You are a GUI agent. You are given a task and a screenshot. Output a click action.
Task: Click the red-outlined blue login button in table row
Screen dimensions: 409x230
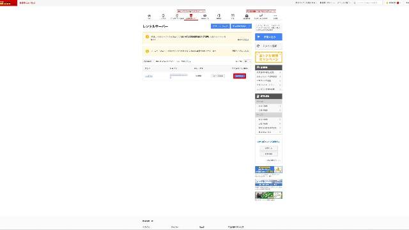[x=240, y=76]
